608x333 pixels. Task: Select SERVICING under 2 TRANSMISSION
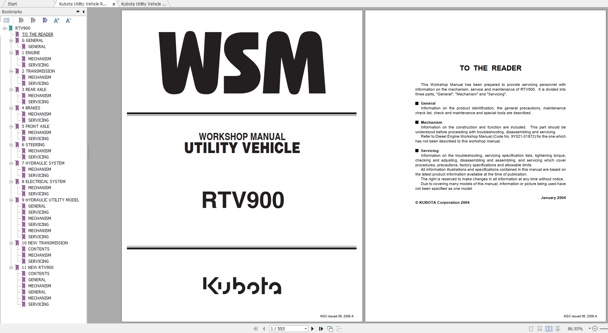coord(39,84)
